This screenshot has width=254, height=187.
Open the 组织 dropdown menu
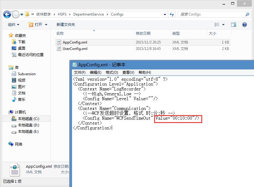pyautogui.click(x=13, y=25)
